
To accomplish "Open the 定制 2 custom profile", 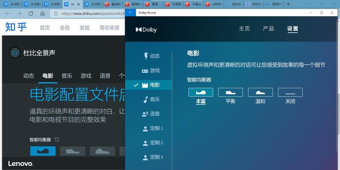I will point(153,143).
